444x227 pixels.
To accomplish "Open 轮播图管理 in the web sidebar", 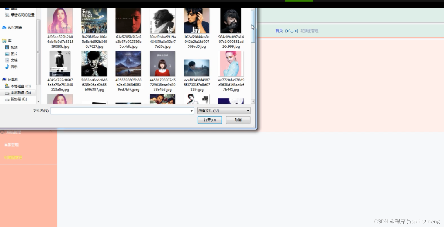I will [x=13, y=158].
